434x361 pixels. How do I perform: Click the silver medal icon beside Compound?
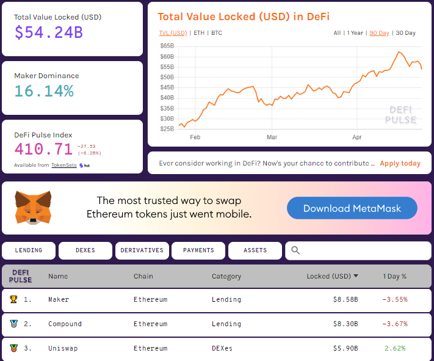(x=13, y=324)
